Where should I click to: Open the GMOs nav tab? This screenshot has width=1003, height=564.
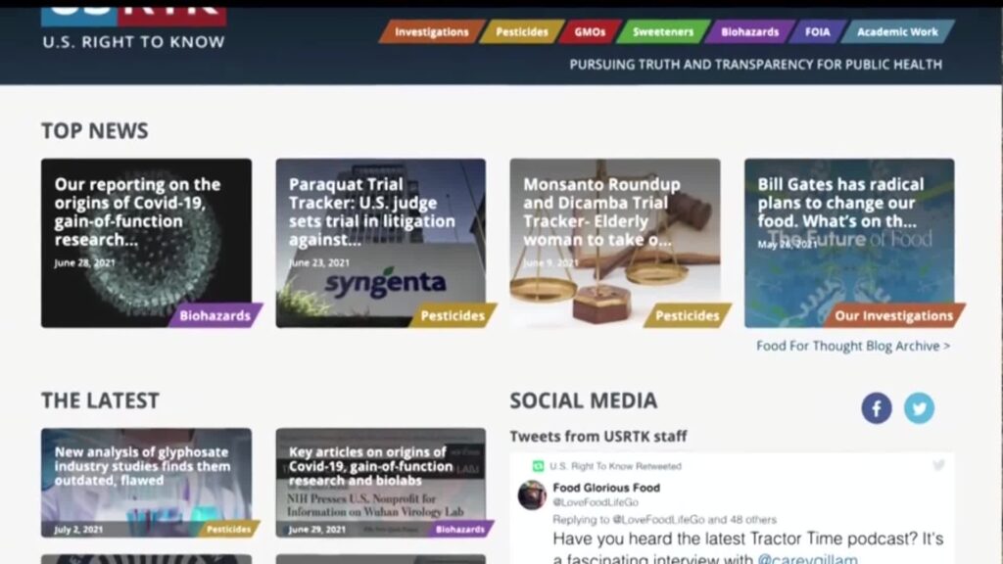point(590,32)
